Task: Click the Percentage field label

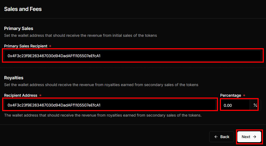Action: pyautogui.click(x=231, y=95)
